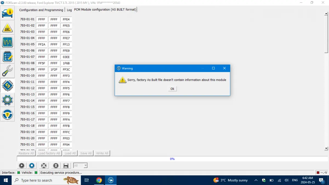
Task: Edit first field of row 7E0-01-01
Action: click(x=42, y=19)
